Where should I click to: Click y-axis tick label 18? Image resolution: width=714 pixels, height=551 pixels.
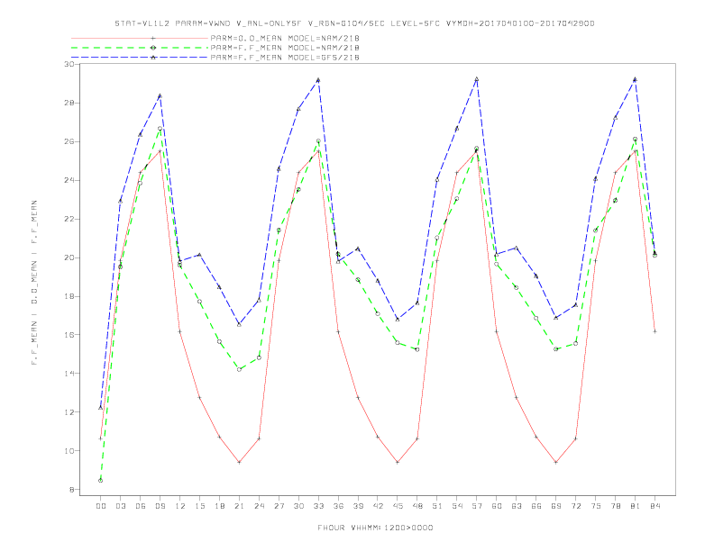69,296
